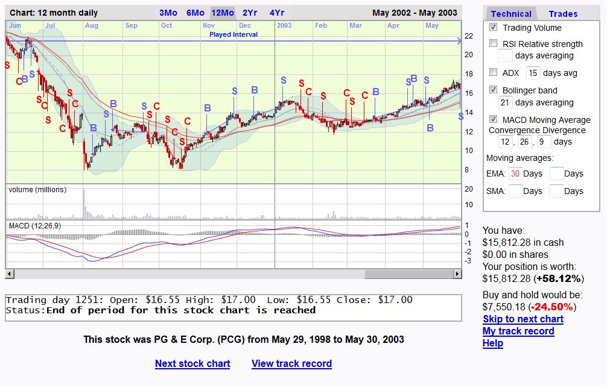
Task: Toggle MACD Moving Average checkbox
Action: coord(493,119)
